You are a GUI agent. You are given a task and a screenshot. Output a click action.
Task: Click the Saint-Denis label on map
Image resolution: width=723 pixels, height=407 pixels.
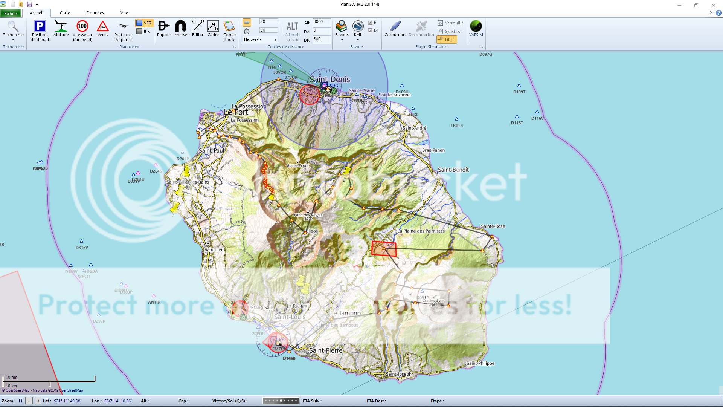coord(330,80)
